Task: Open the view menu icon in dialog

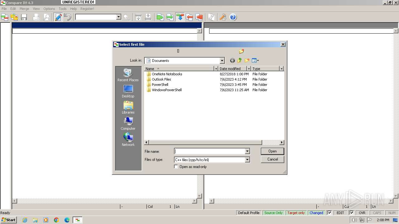Action: tap(255, 61)
